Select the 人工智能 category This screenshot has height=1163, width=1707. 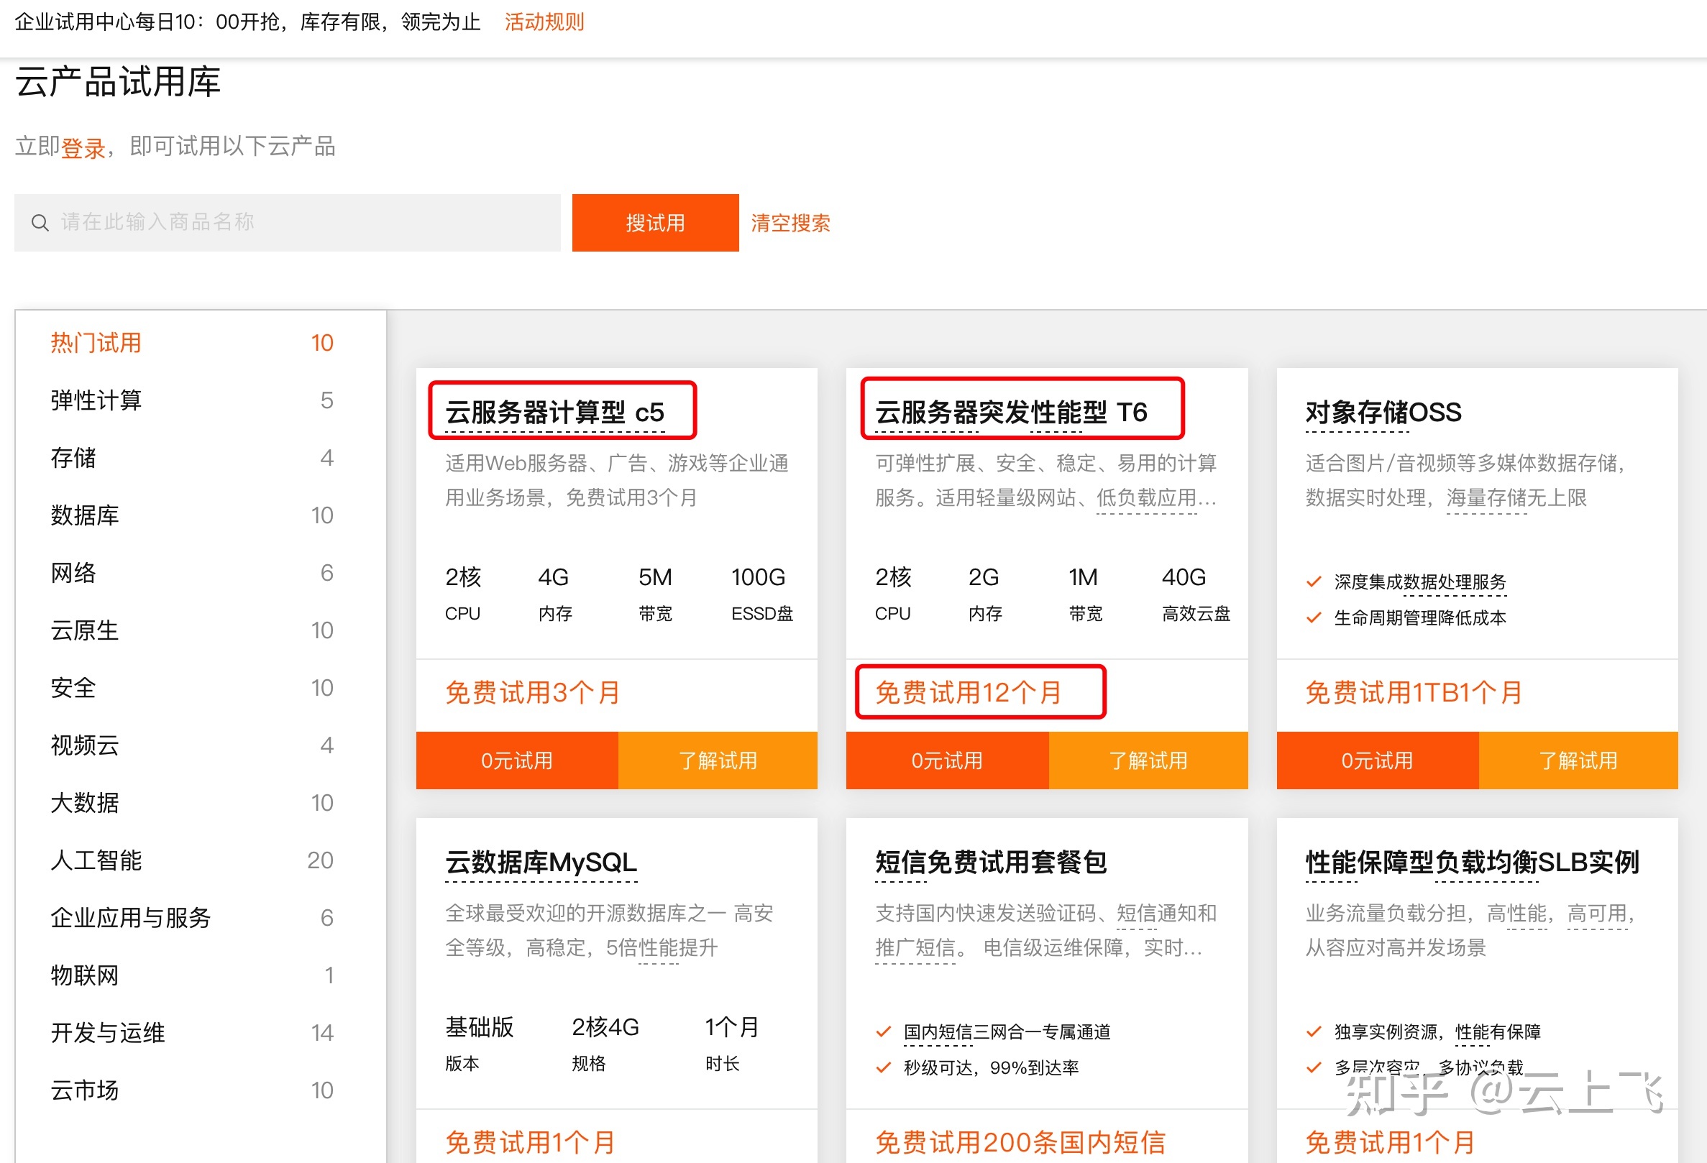pyautogui.click(x=193, y=860)
